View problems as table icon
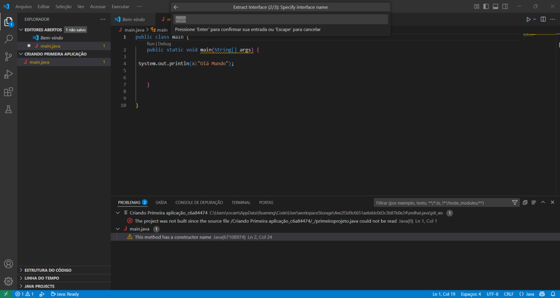This screenshot has width=560, height=298. [x=534, y=203]
